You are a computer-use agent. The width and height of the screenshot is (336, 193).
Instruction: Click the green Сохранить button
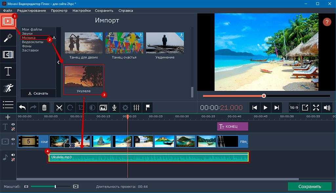(310, 186)
